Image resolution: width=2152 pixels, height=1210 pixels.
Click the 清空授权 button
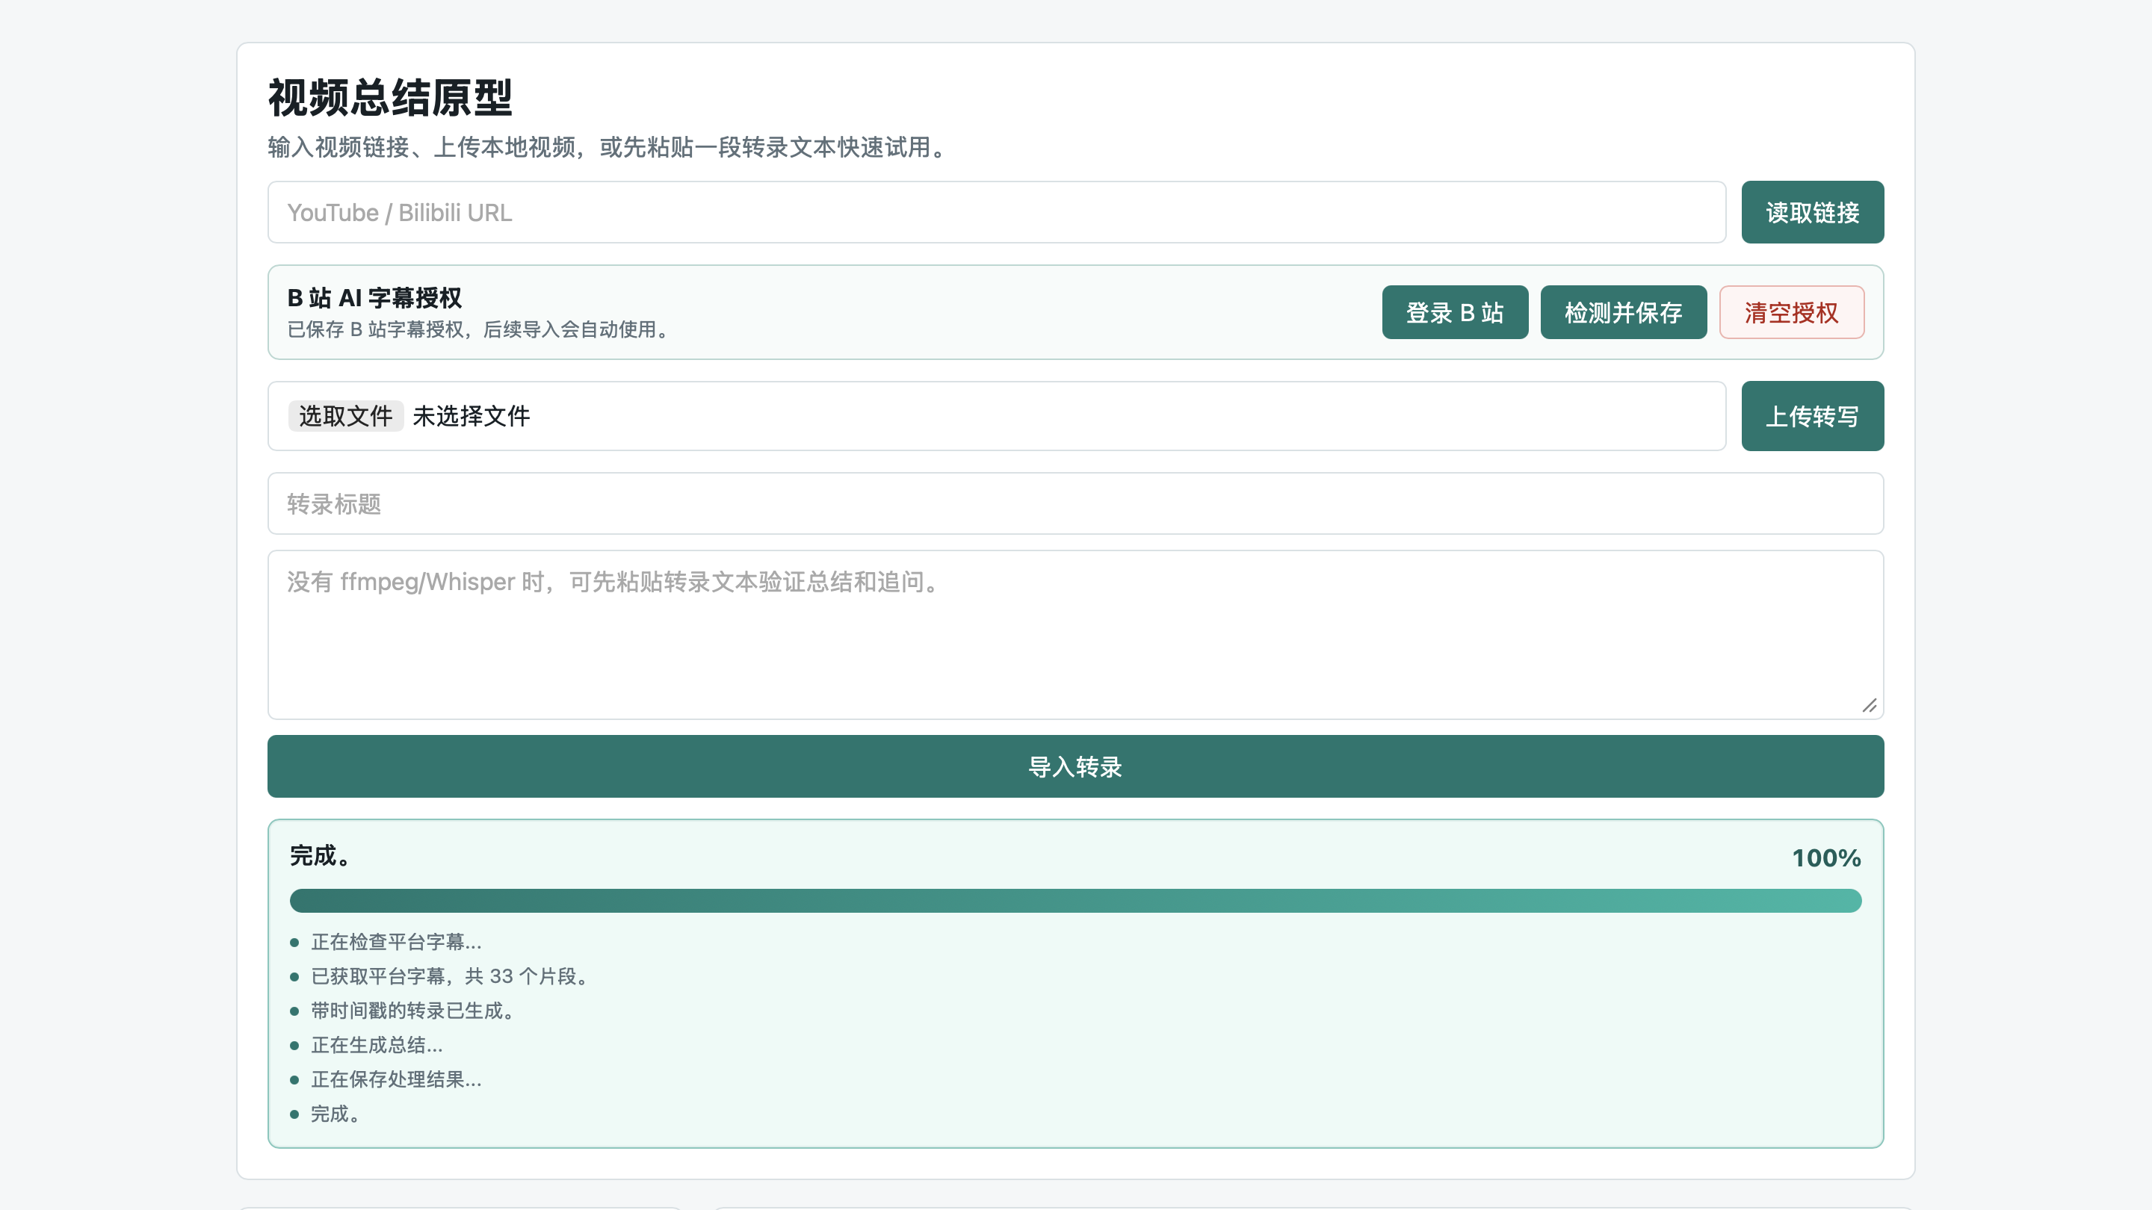[x=1791, y=312]
